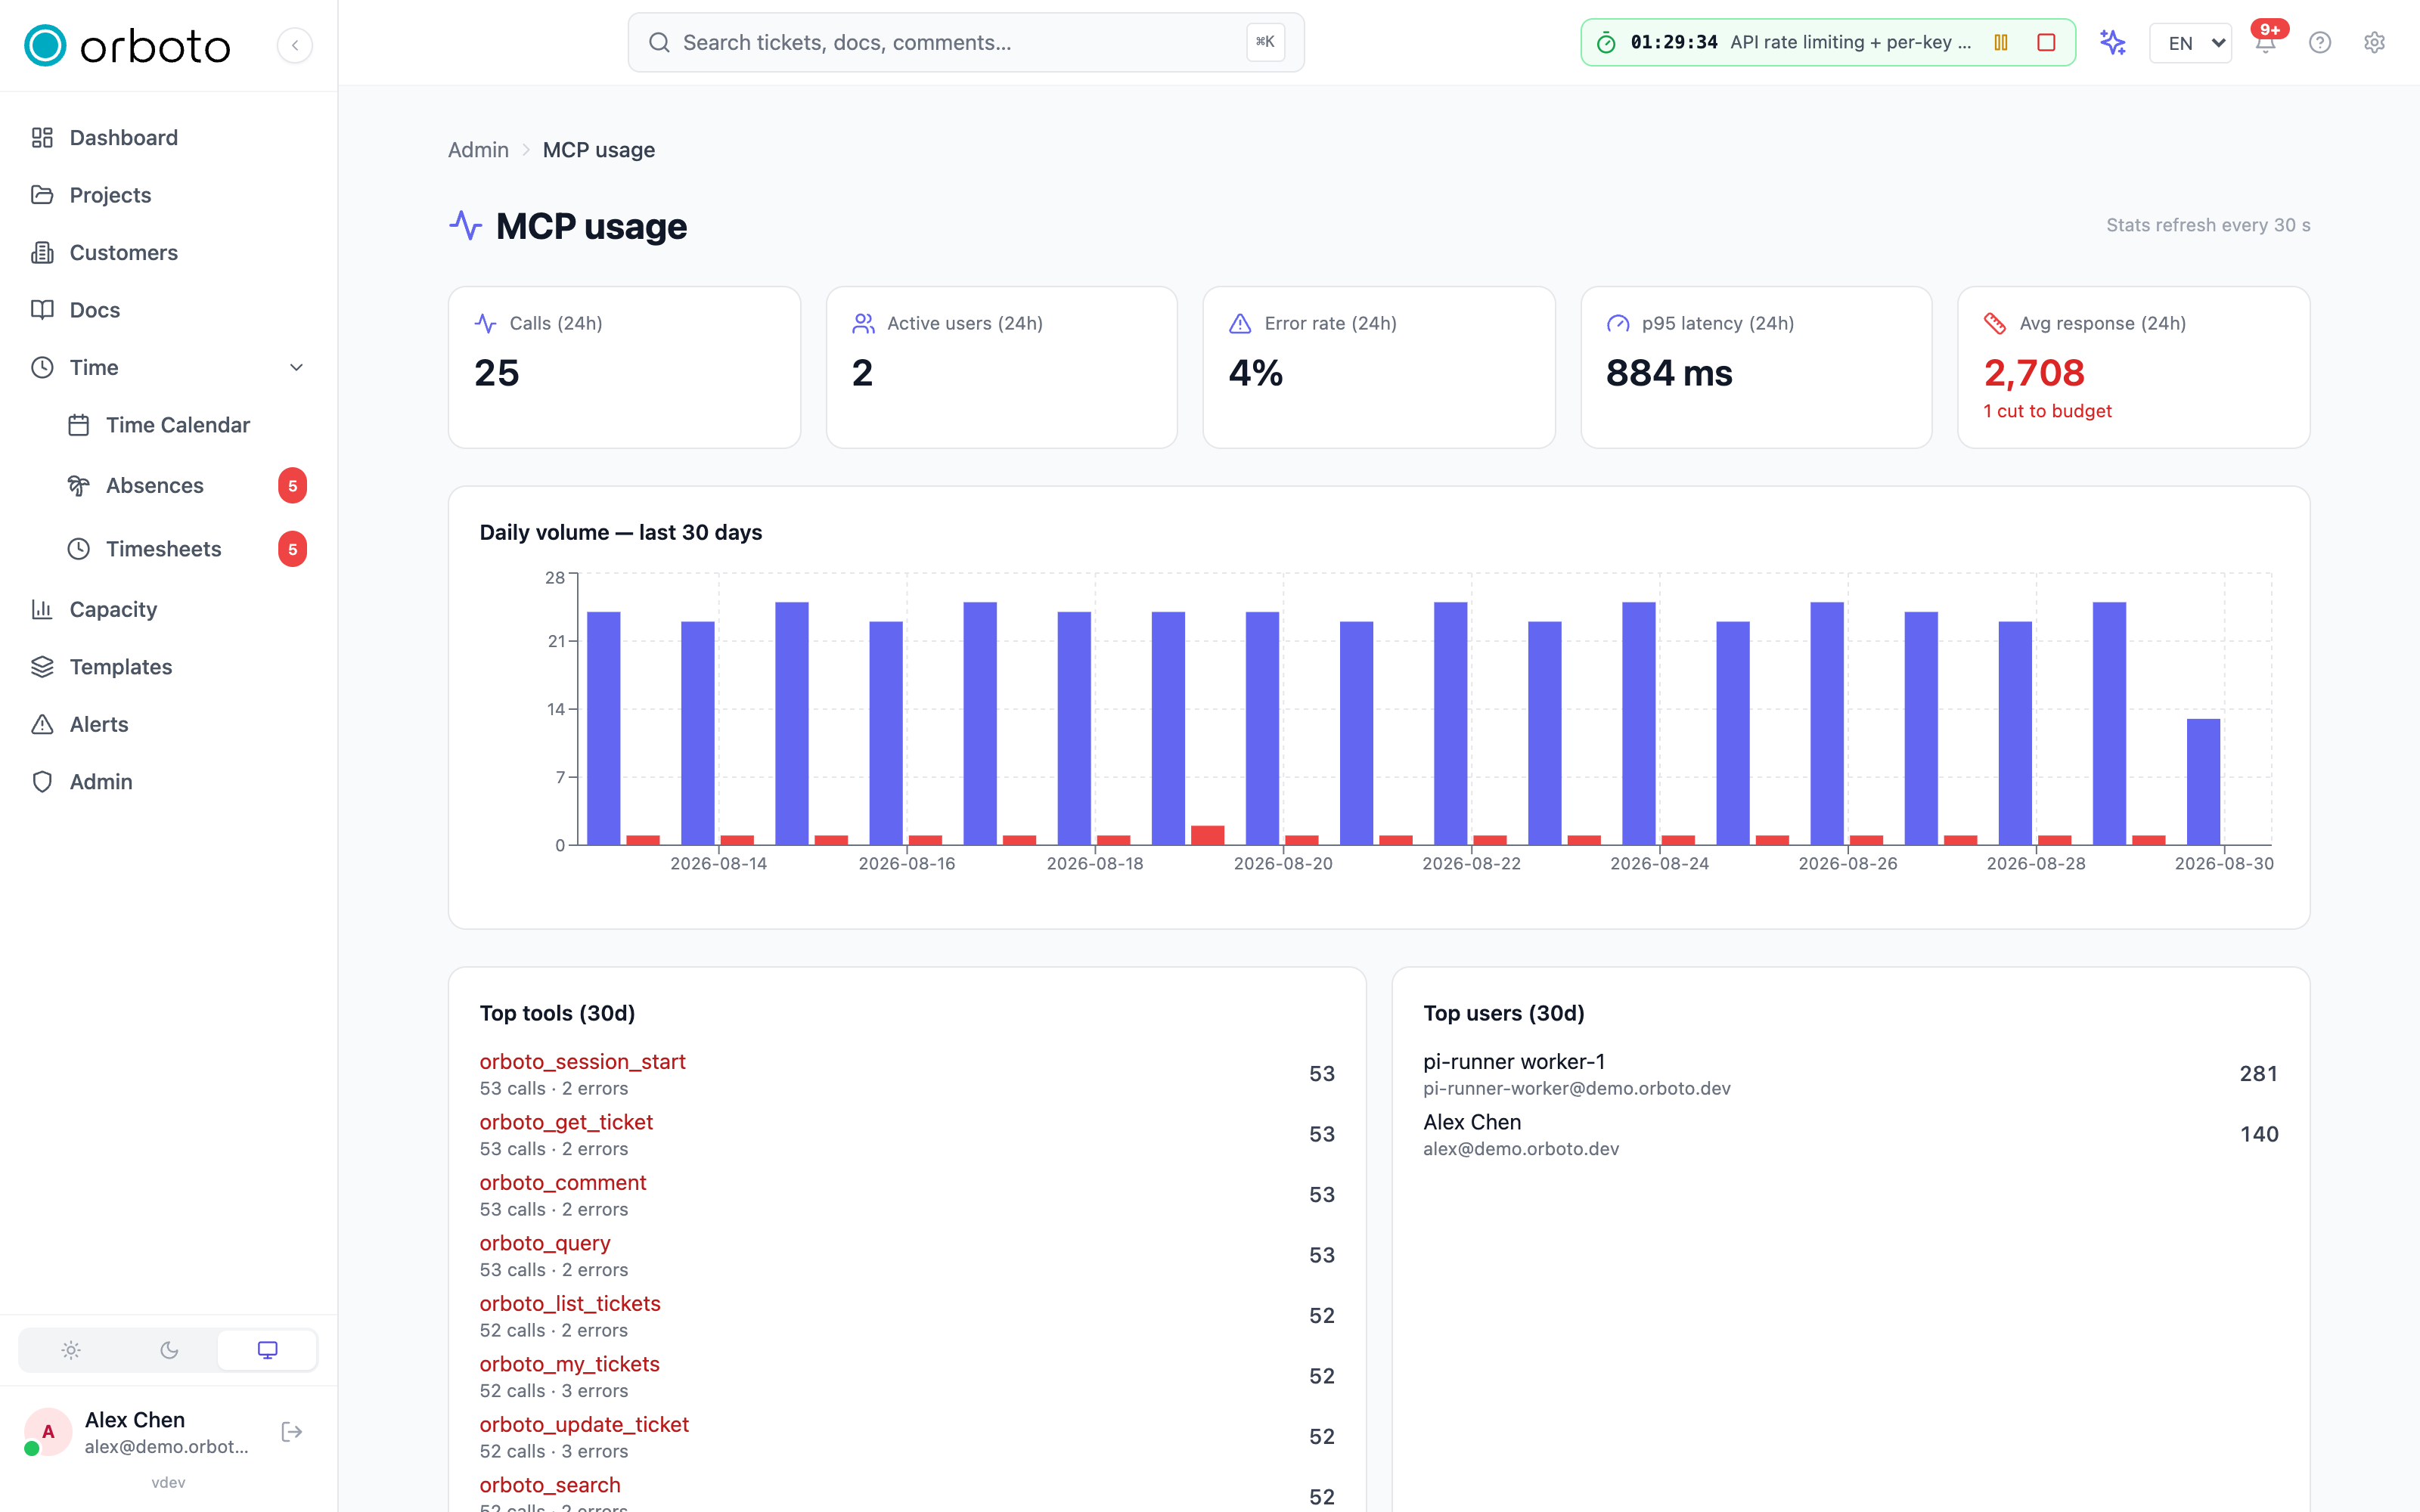The width and height of the screenshot is (2420, 1512).
Task: Click the "1 cut to budget" text
Action: tap(2047, 411)
